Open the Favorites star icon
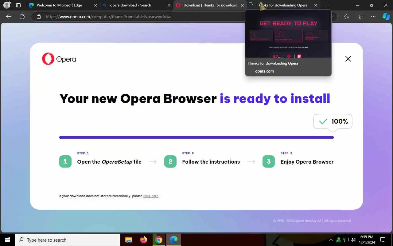The height and width of the screenshot is (246, 393). coord(347,17)
